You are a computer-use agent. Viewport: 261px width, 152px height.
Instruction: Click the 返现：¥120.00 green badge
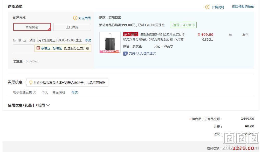click(x=184, y=25)
